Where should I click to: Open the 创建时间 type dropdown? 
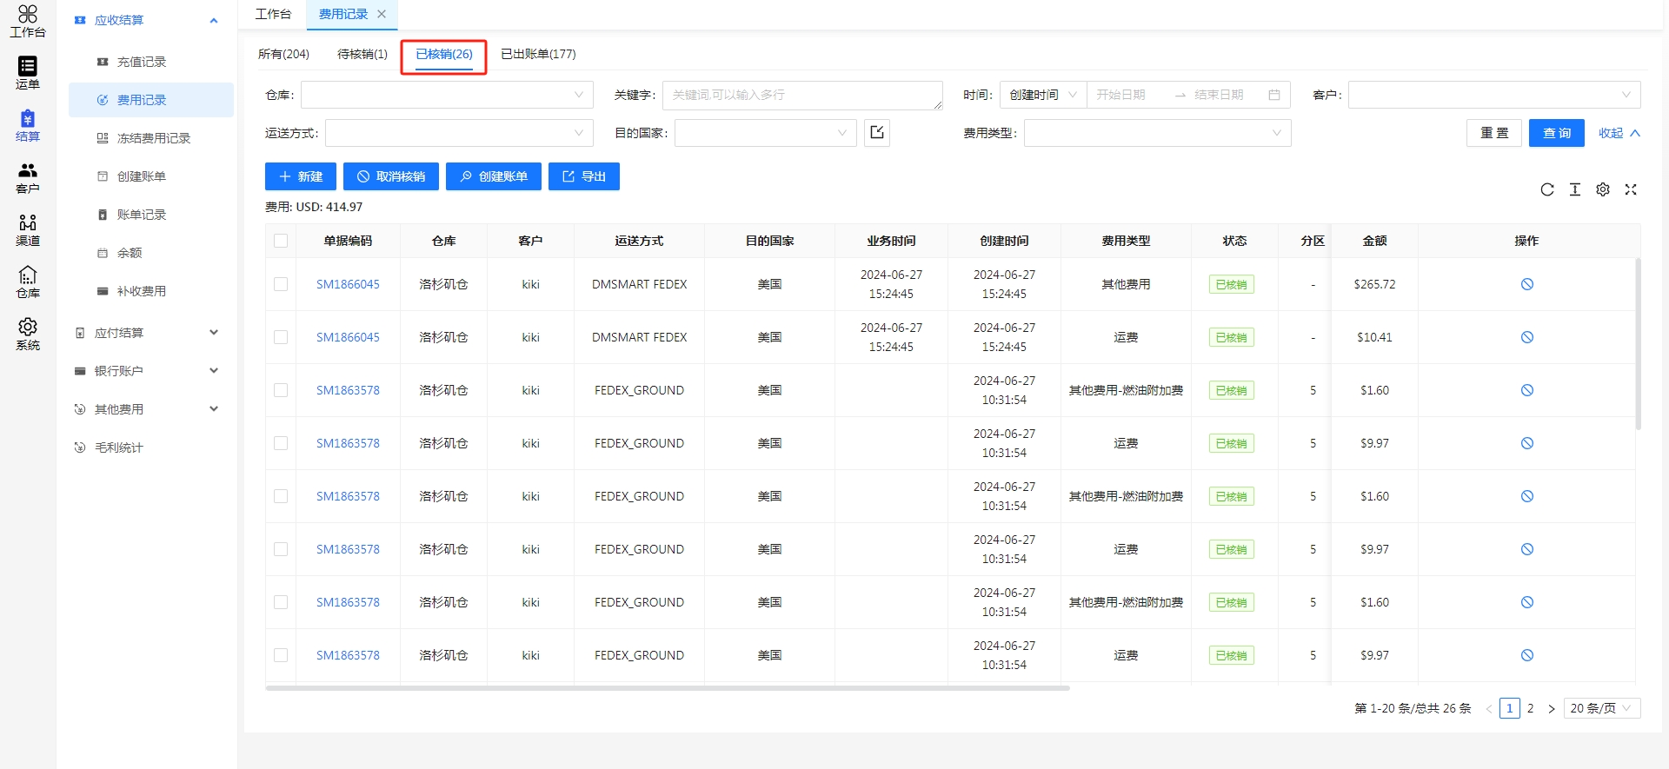pyautogui.click(x=1043, y=95)
